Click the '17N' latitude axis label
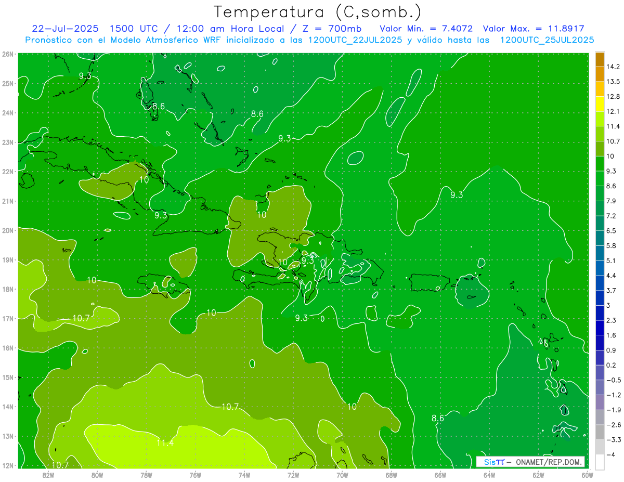The height and width of the screenshot is (482, 624). 8,318
